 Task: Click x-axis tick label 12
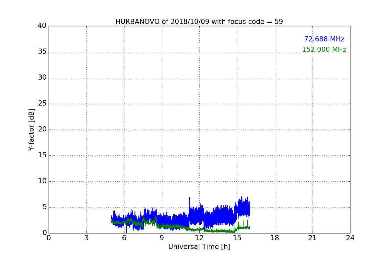pyautogui.click(x=199, y=238)
